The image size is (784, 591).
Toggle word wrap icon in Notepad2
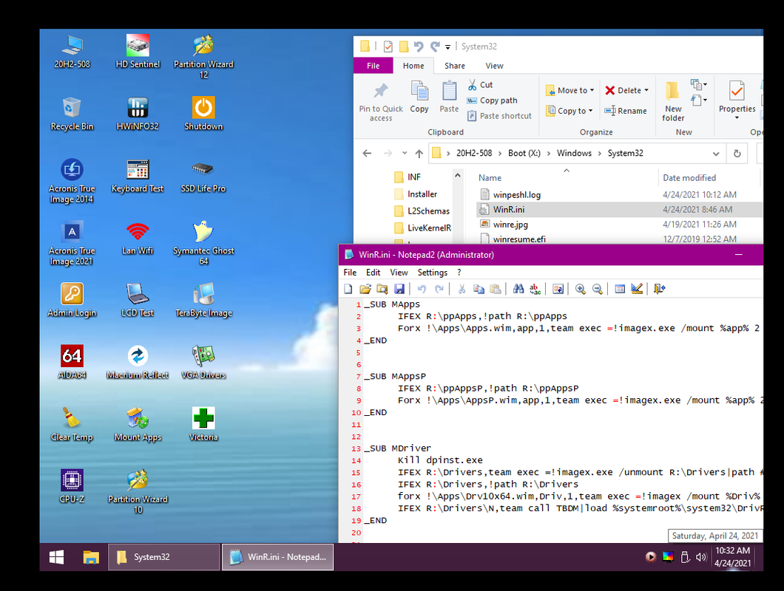[x=558, y=289]
